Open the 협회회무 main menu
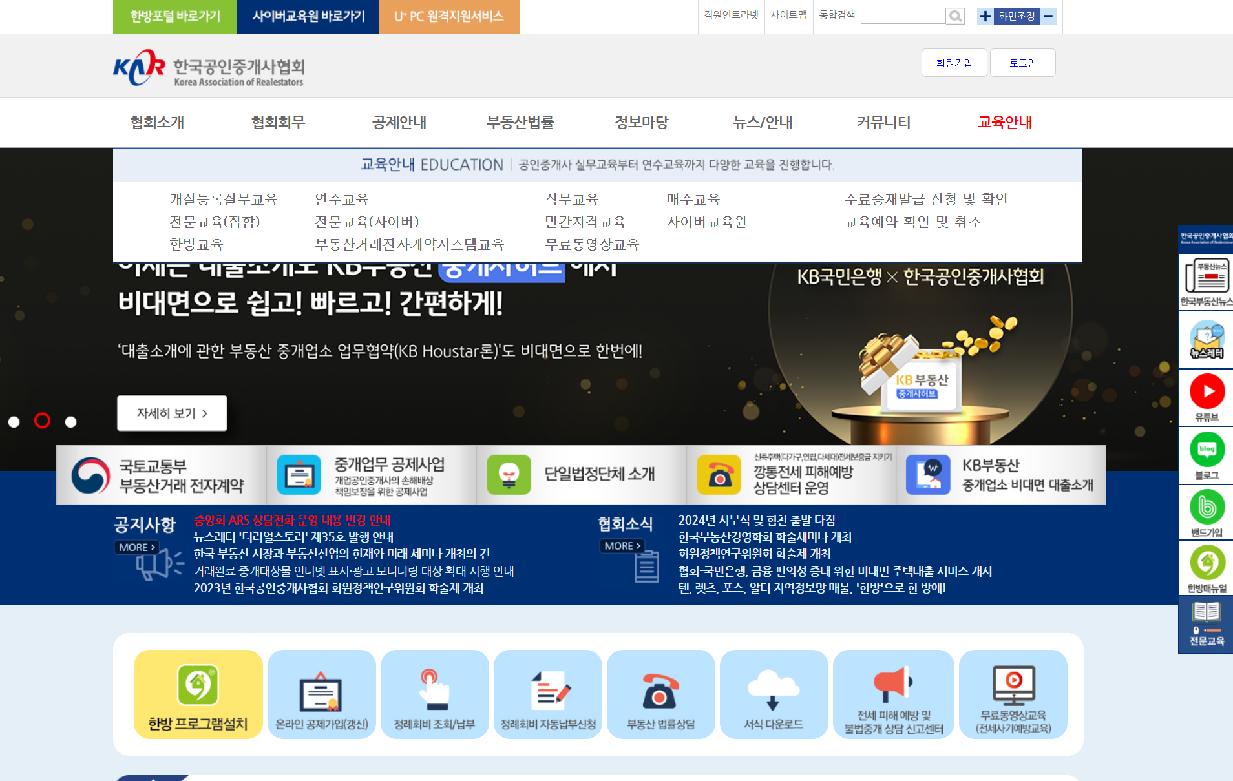Image resolution: width=1233 pixels, height=781 pixels. point(278,122)
